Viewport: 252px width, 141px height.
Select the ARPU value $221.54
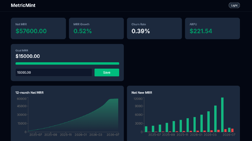201,31
